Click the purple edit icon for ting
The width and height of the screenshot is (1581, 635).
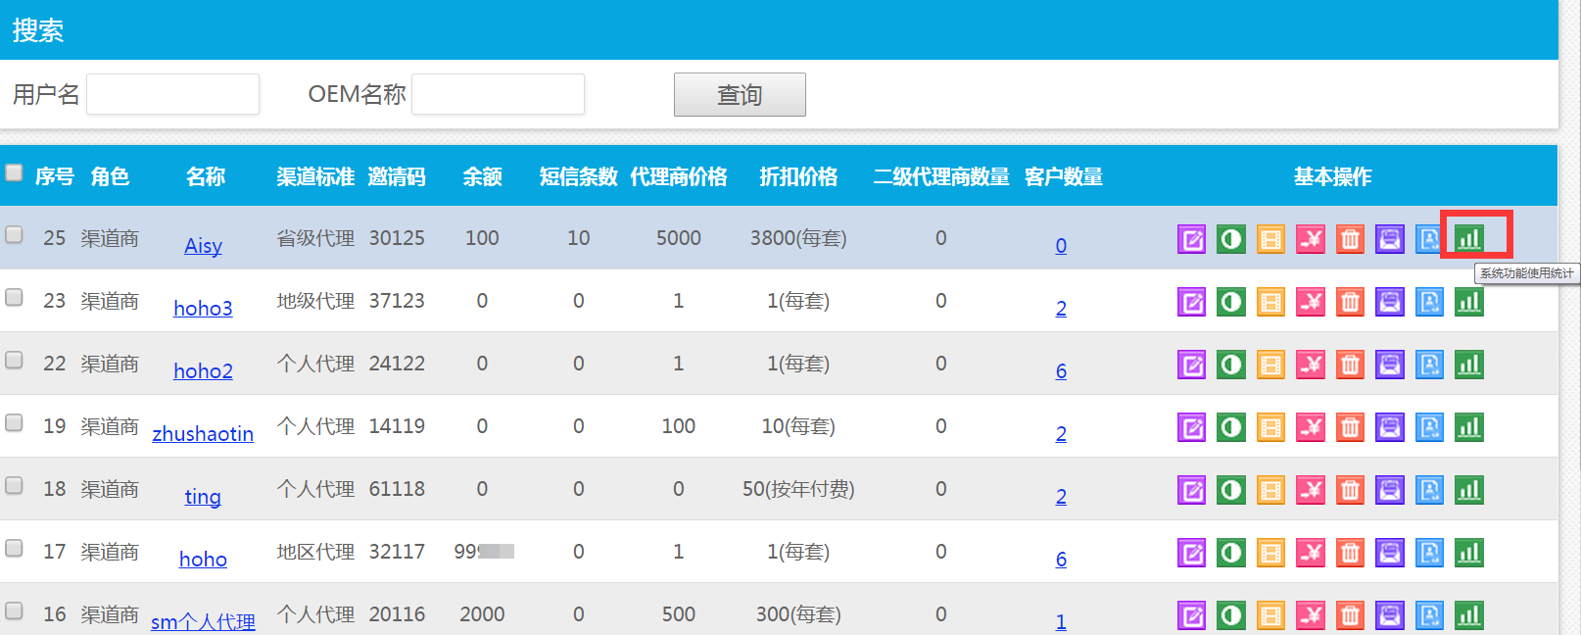point(1191,490)
